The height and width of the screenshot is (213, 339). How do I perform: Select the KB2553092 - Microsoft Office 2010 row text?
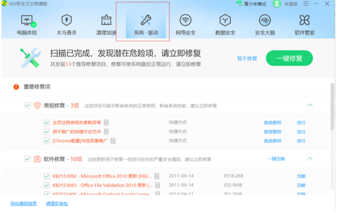(102, 176)
